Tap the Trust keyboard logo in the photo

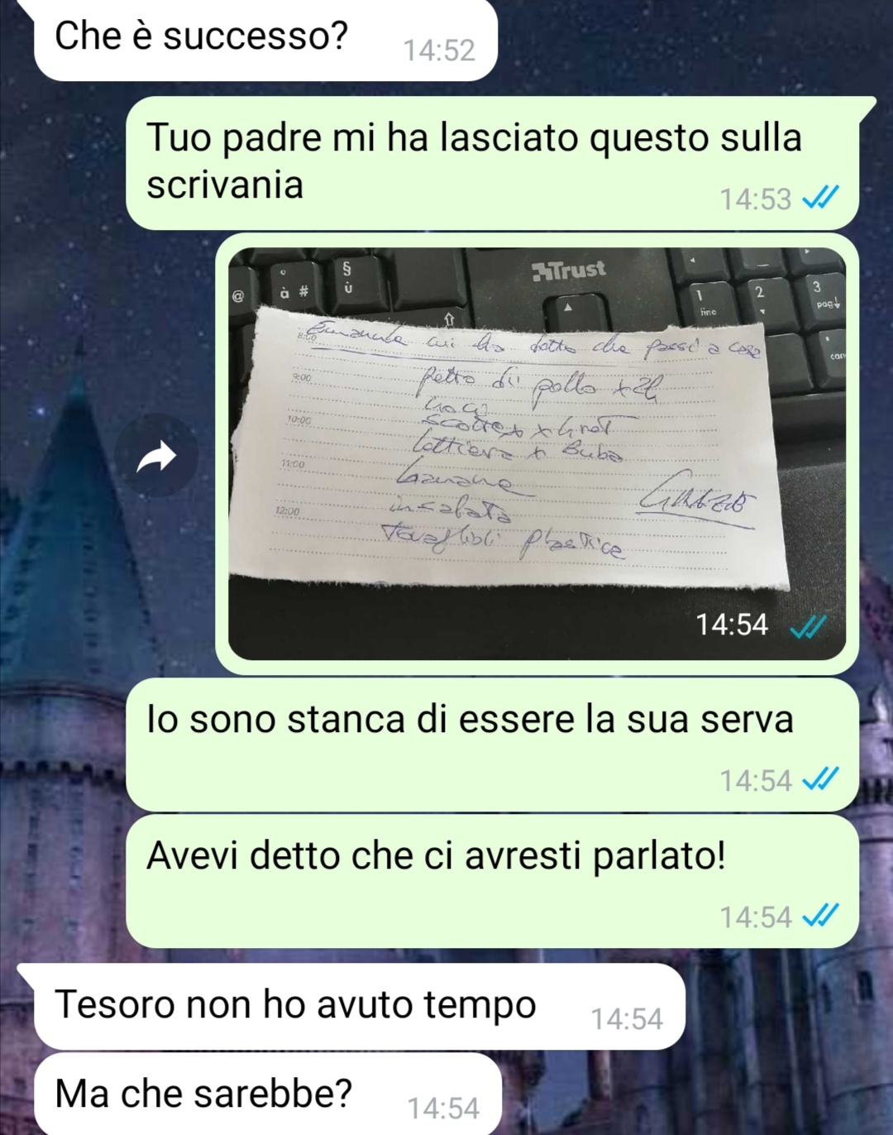point(569,271)
